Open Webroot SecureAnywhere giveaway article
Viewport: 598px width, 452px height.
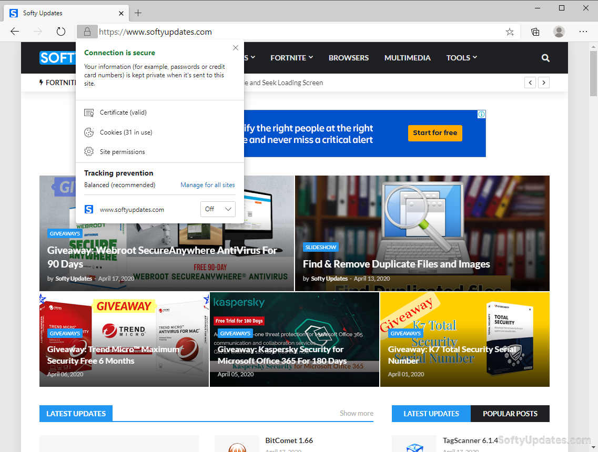[x=162, y=257]
